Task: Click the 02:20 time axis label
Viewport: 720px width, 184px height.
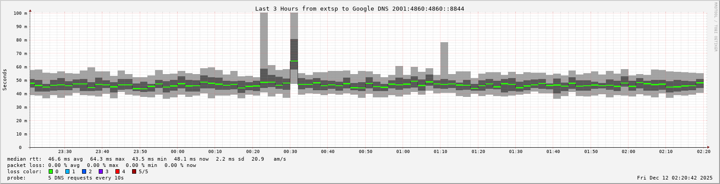Action: 703,152
